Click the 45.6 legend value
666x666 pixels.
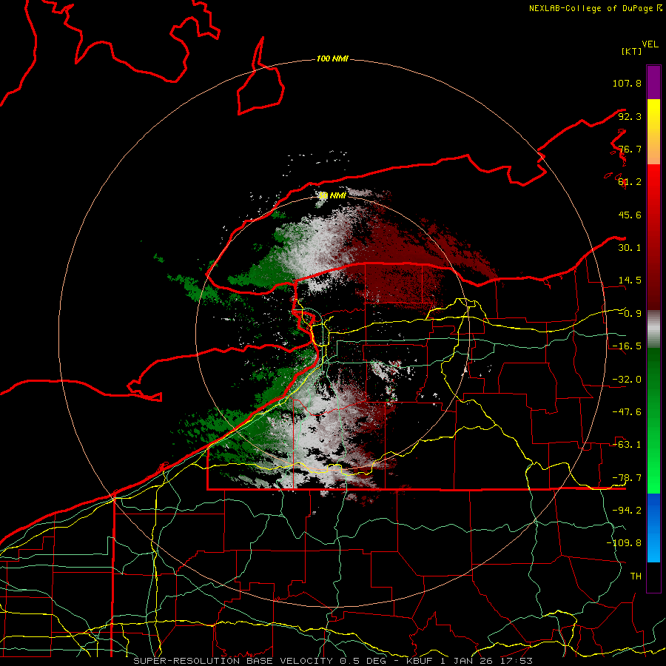click(629, 215)
